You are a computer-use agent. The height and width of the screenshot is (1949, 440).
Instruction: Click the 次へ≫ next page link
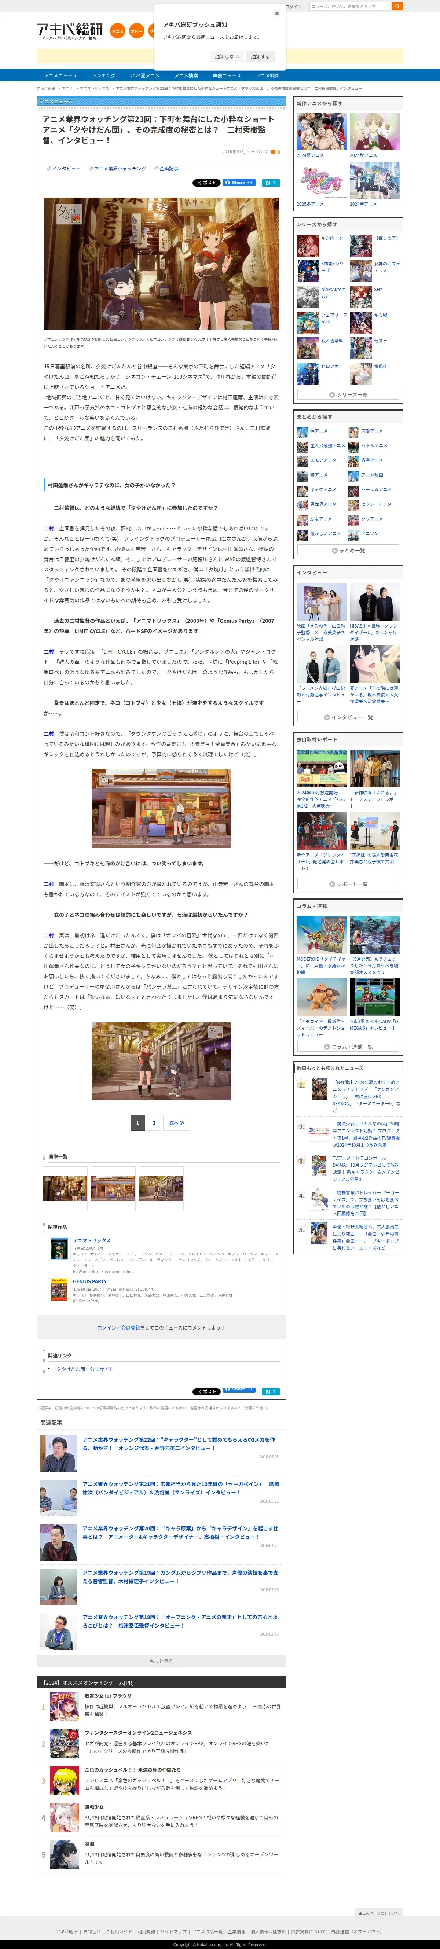(176, 1123)
